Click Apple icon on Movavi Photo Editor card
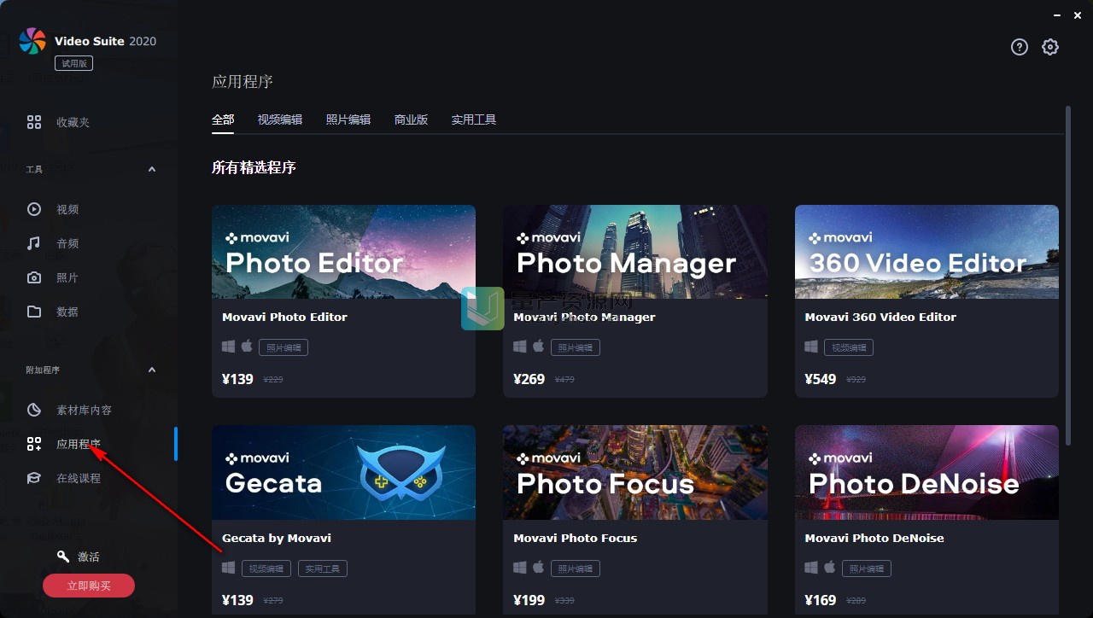The image size is (1093, 618). click(247, 346)
